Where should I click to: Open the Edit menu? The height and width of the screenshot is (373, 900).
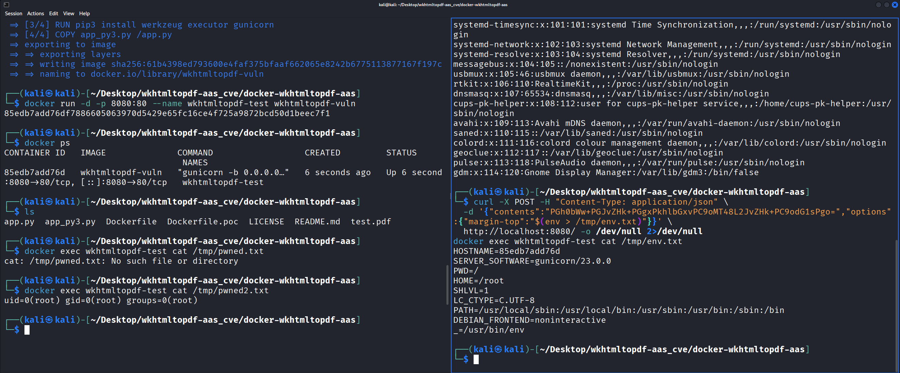coord(53,13)
